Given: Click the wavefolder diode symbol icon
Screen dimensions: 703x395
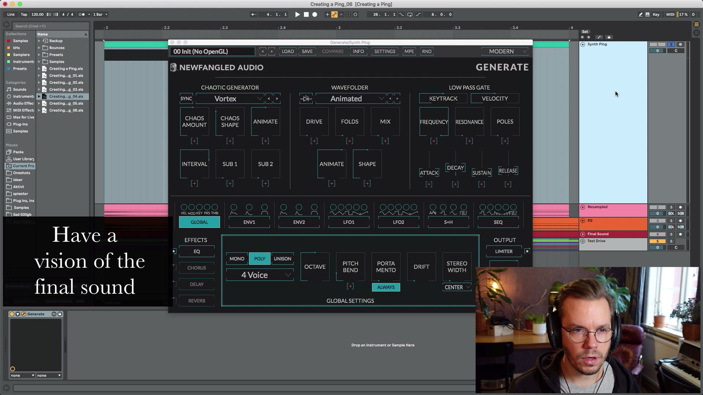Looking at the screenshot, I should (x=306, y=99).
